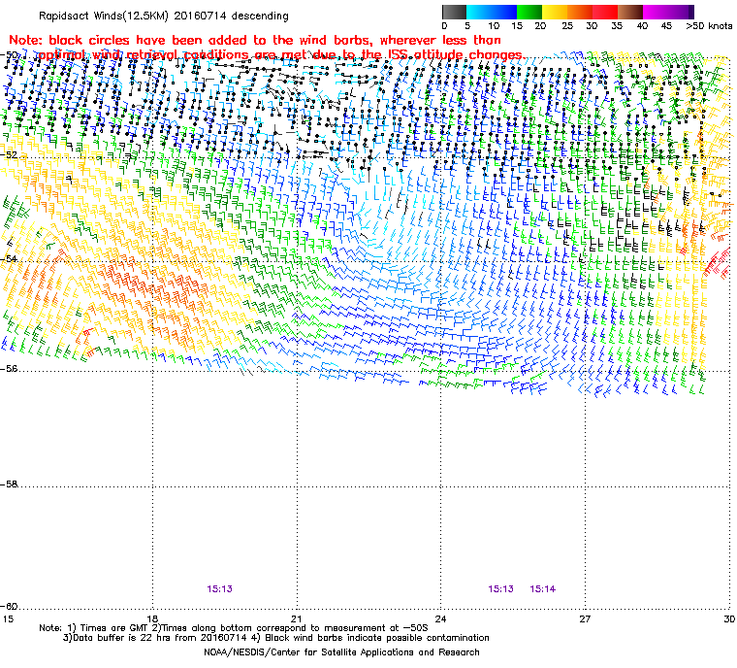The width and height of the screenshot is (737, 668).
Task: Click the '-60' latitude axis label
Action: [9, 606]
